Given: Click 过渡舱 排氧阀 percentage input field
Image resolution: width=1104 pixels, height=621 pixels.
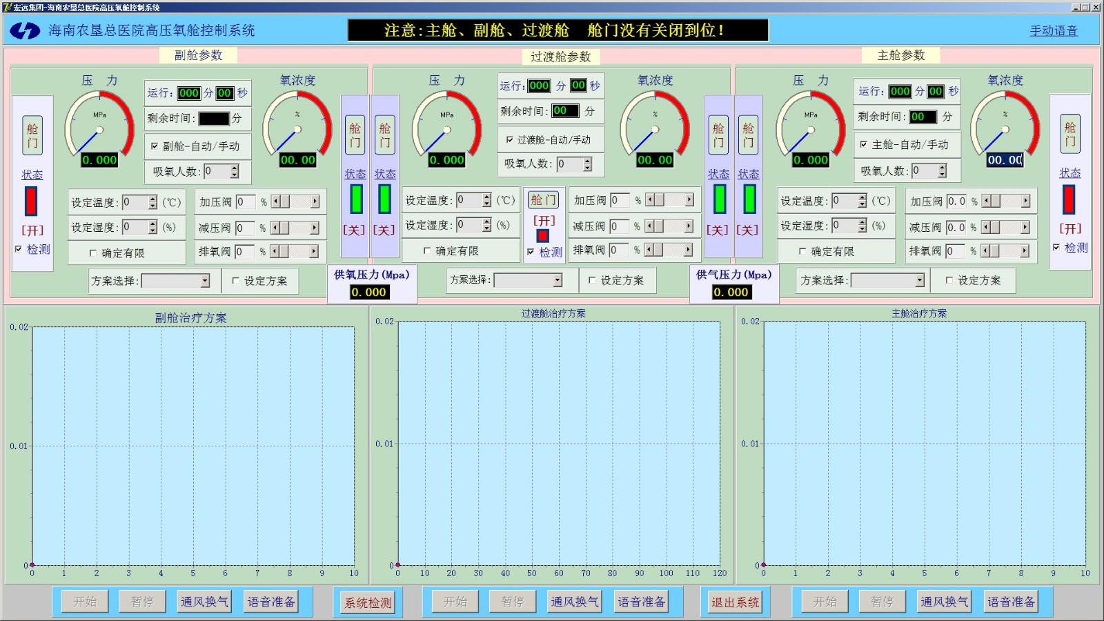Looking at the screenshot, I should point(619,250).
